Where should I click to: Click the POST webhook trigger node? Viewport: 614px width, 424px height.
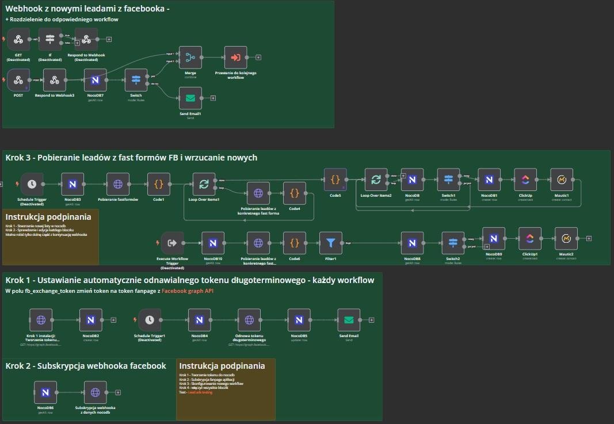tap(18, 81)
